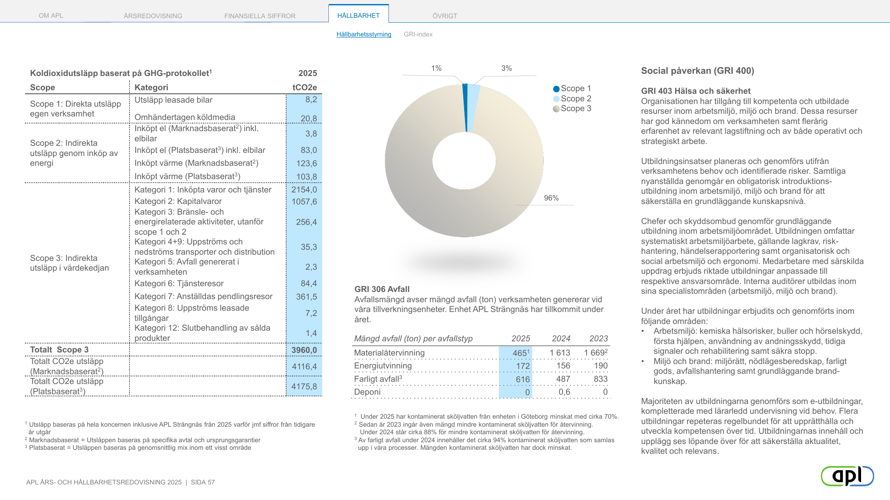Go to the ÖVRIGT tab
This screenshot has width=890, height=500.
(x=445, y=16)
